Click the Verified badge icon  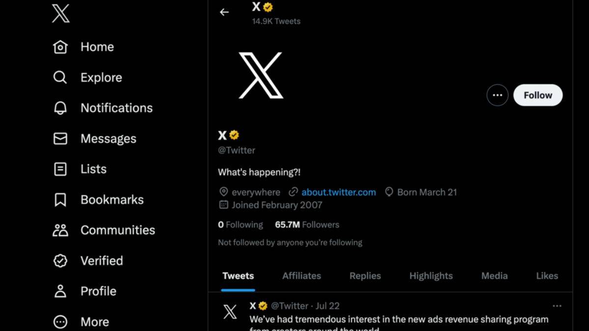click(x=60, y=260)
